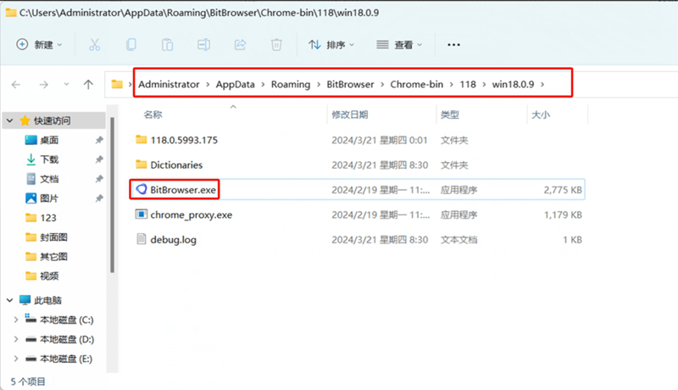Select 此电脑 in navigation pane
The width and height of the screenshot is (678, 390).
click(47, 300)
